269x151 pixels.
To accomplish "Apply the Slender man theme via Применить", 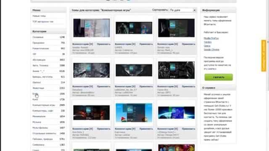I will pyautogui.click(x=189, y=44).
